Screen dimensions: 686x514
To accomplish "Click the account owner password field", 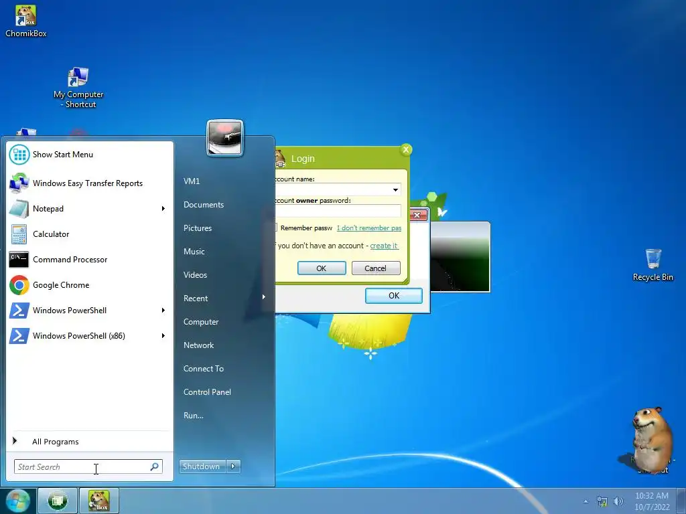I will 338,211.
